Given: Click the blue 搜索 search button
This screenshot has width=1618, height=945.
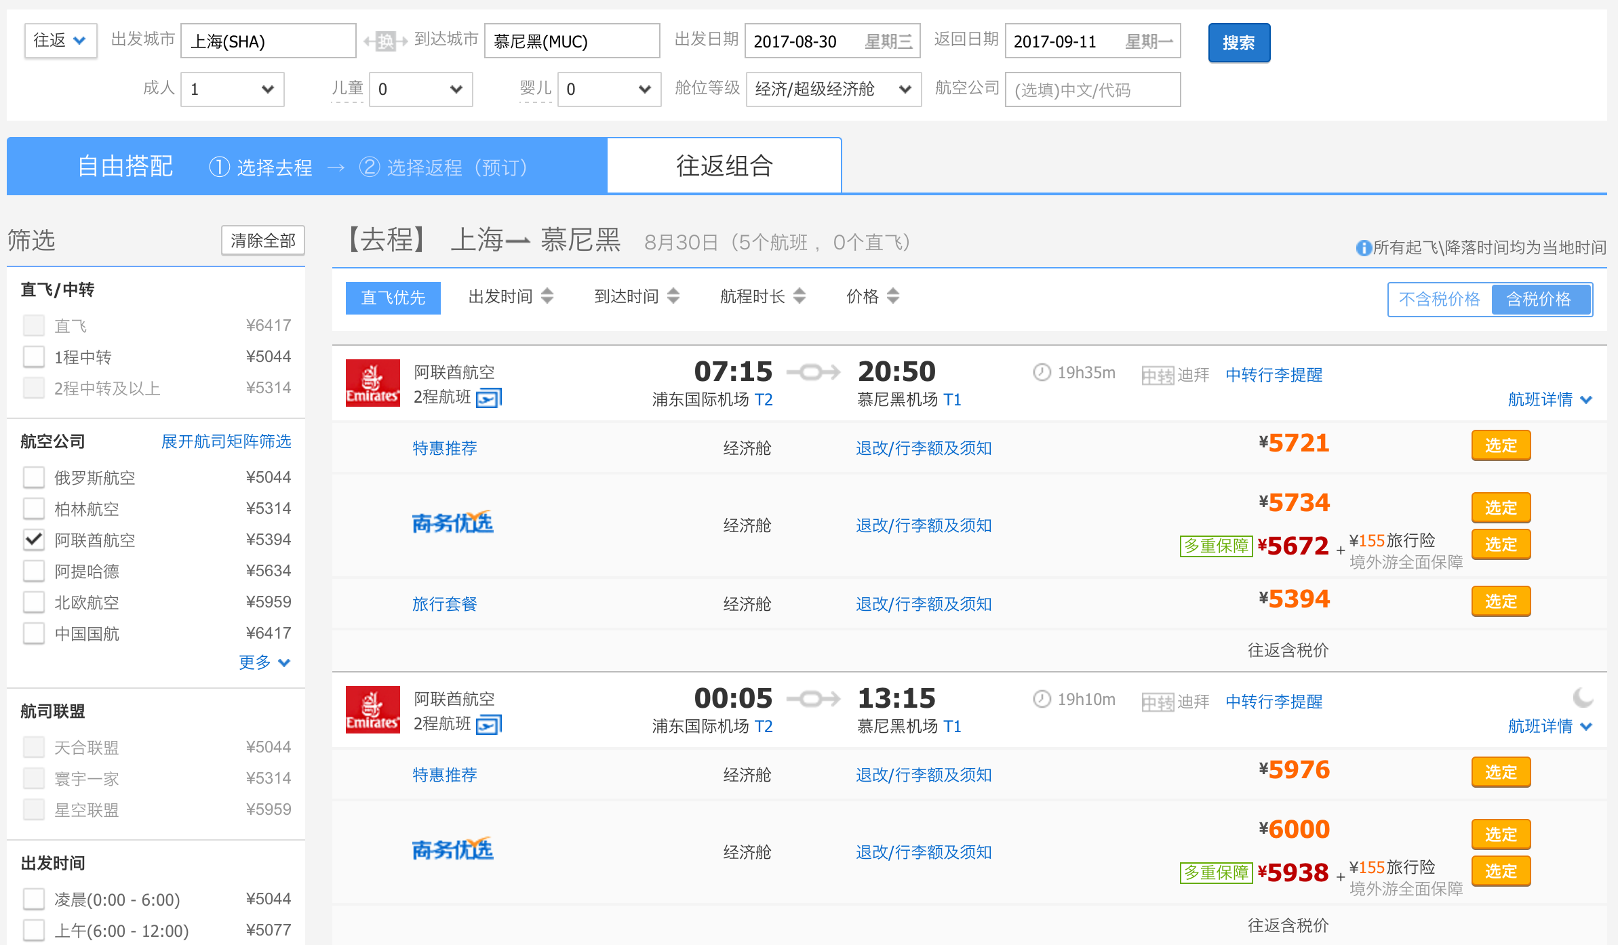Looking at the screenshot, I should coord(1238,43).
